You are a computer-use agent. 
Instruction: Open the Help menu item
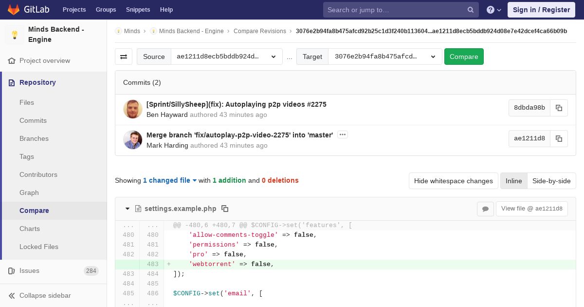[166, 10]
